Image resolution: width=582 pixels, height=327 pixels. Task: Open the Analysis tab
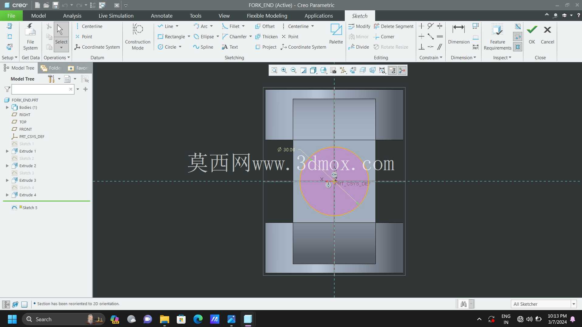coord(72,16)
